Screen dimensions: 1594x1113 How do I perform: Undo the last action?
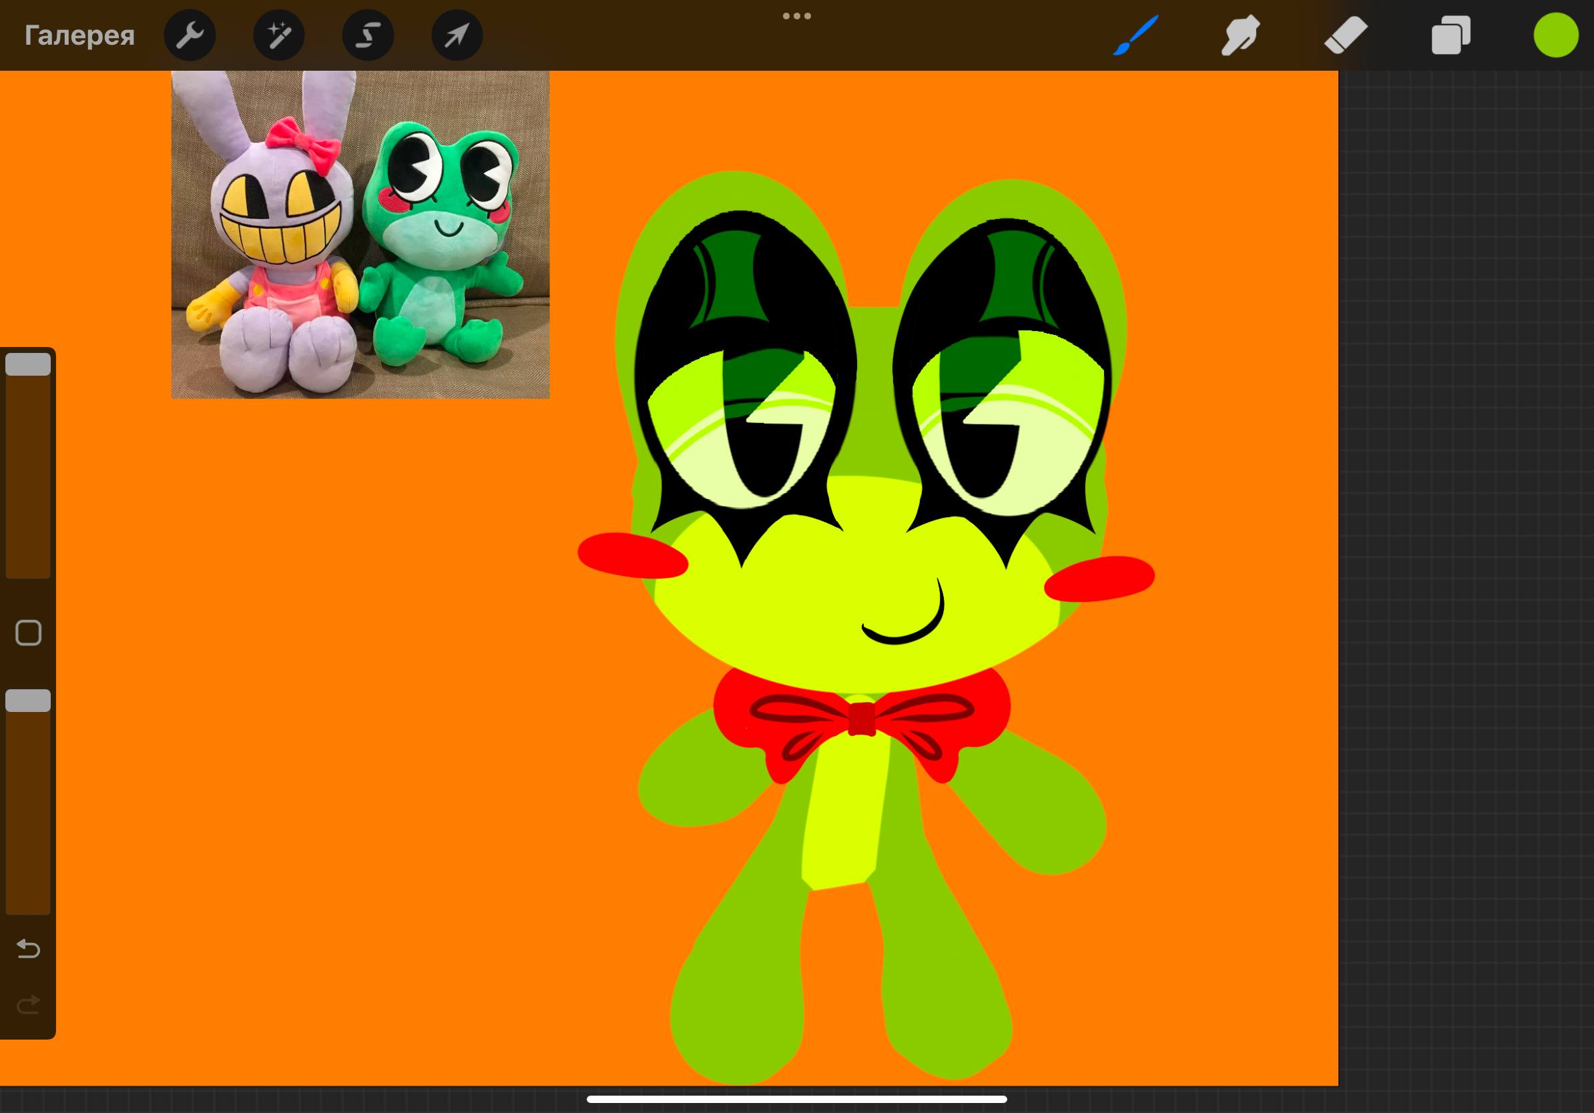[x=29, y=949]
